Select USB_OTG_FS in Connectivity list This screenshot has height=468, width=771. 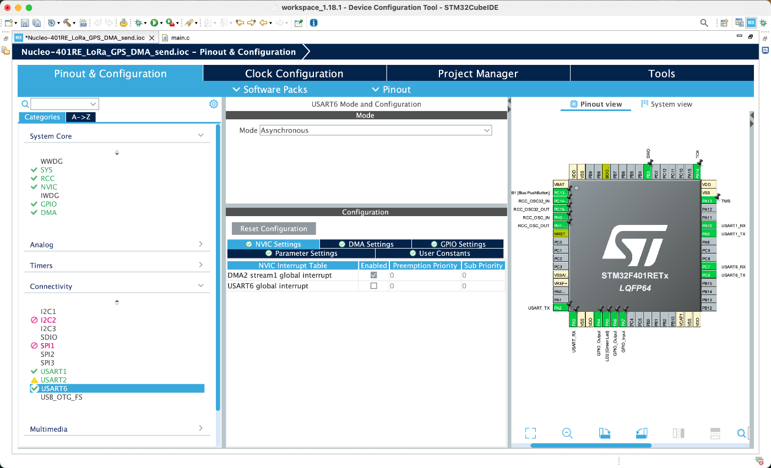click(x=62, y=397)
